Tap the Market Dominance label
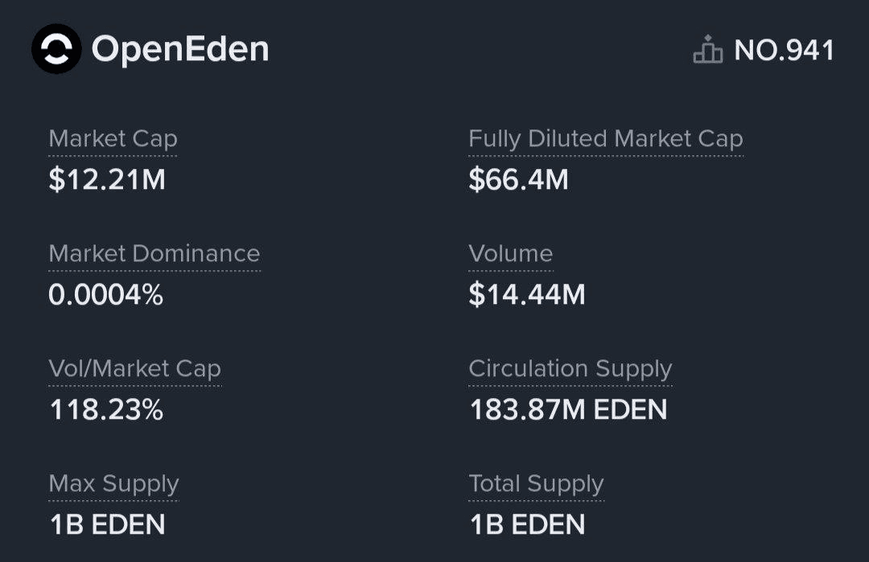 [x=154, y=253]
